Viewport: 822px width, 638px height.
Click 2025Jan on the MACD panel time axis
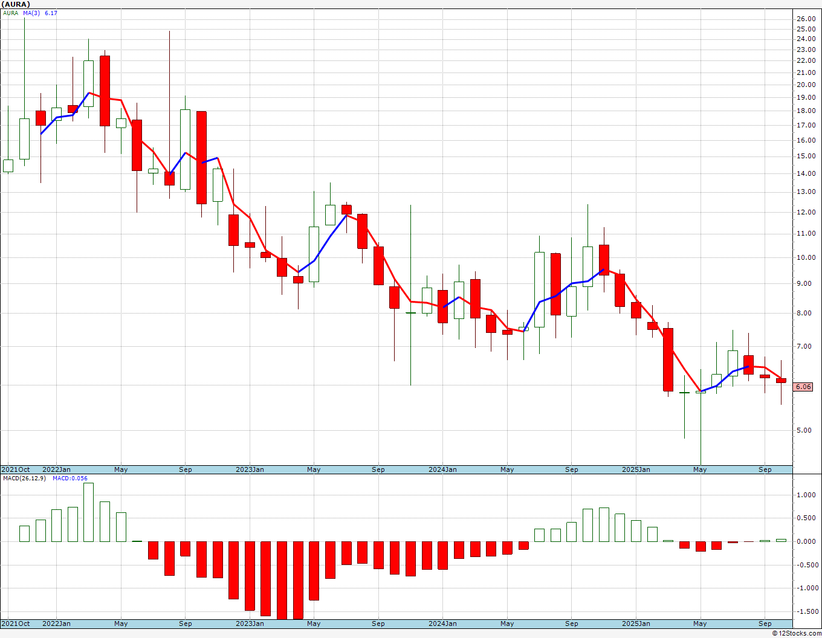tap(636, 623)
